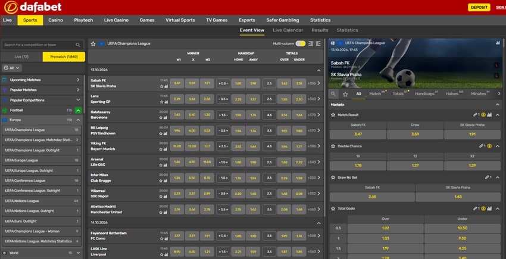
Task: Open +378 more markets for Galatasaray vs Barcelona
Action: [x=314, y=115]
